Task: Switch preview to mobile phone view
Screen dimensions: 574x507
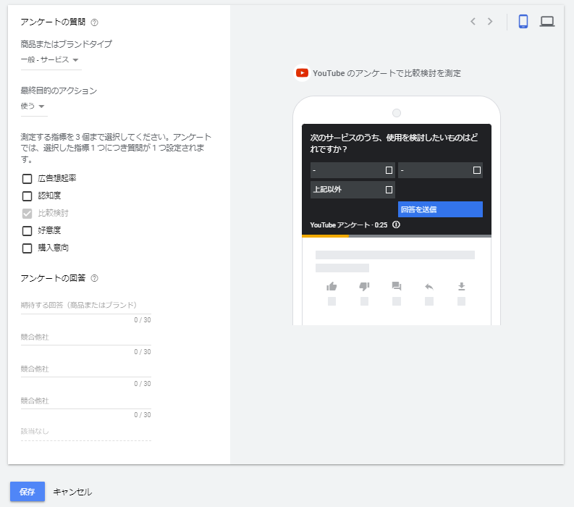Action: (523, 21)
